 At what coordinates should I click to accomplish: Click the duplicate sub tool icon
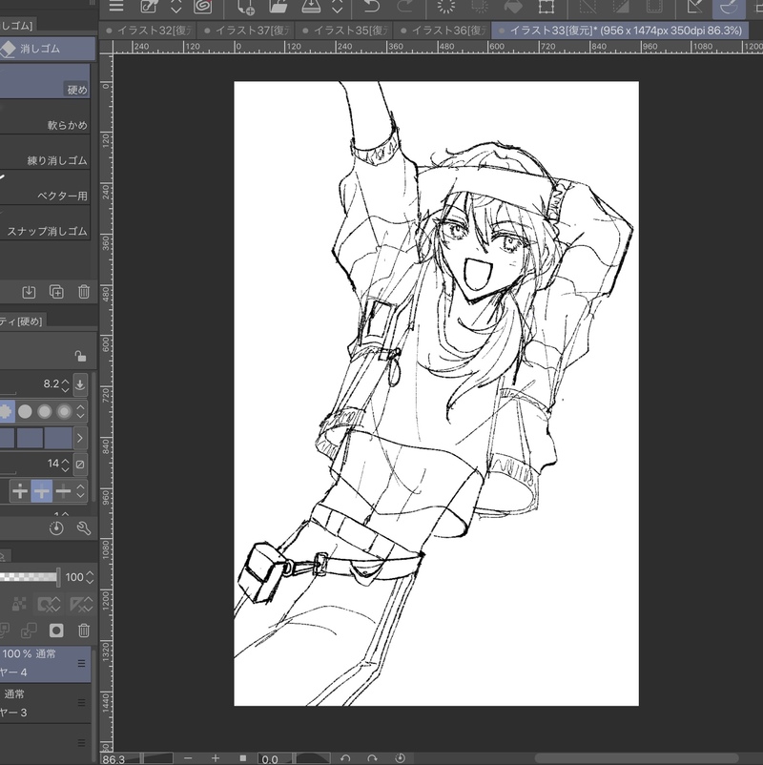point(56,292)
